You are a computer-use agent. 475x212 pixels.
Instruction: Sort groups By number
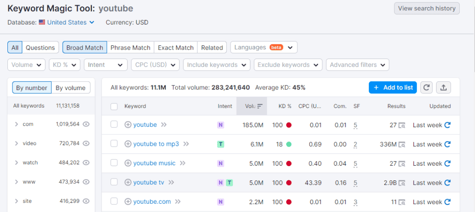coord(32,88)
